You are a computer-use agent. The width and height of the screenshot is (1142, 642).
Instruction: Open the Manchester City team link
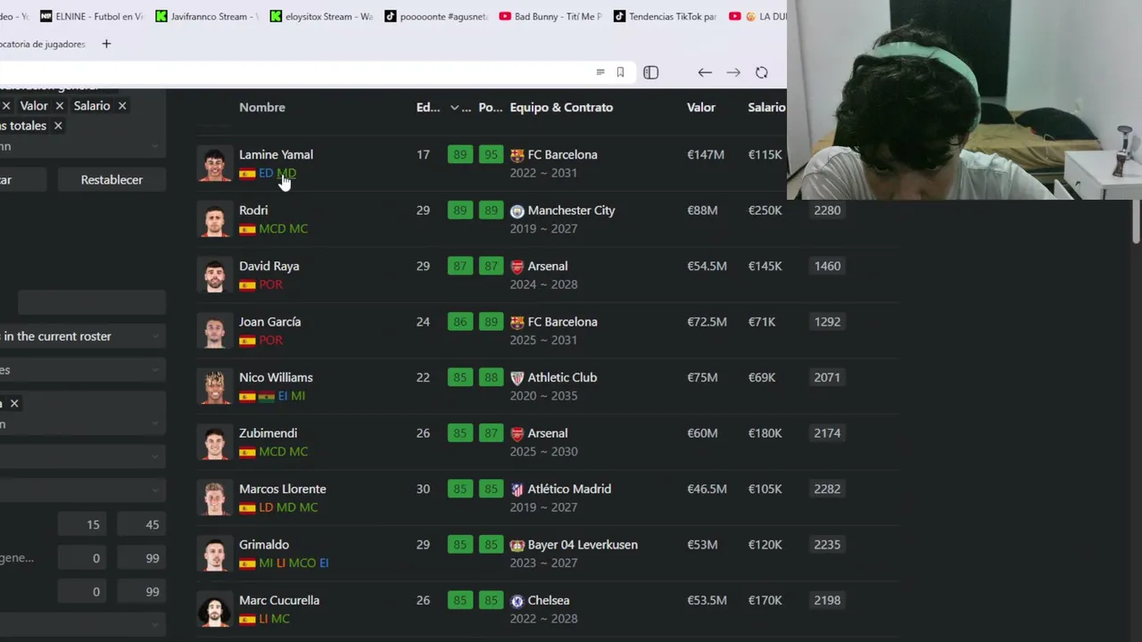pyautogui.click(x=571, y=210)
